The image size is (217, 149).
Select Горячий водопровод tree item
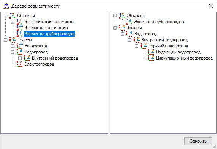click(x=168, y=46)
